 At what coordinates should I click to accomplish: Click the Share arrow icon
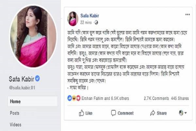(153, 113)
